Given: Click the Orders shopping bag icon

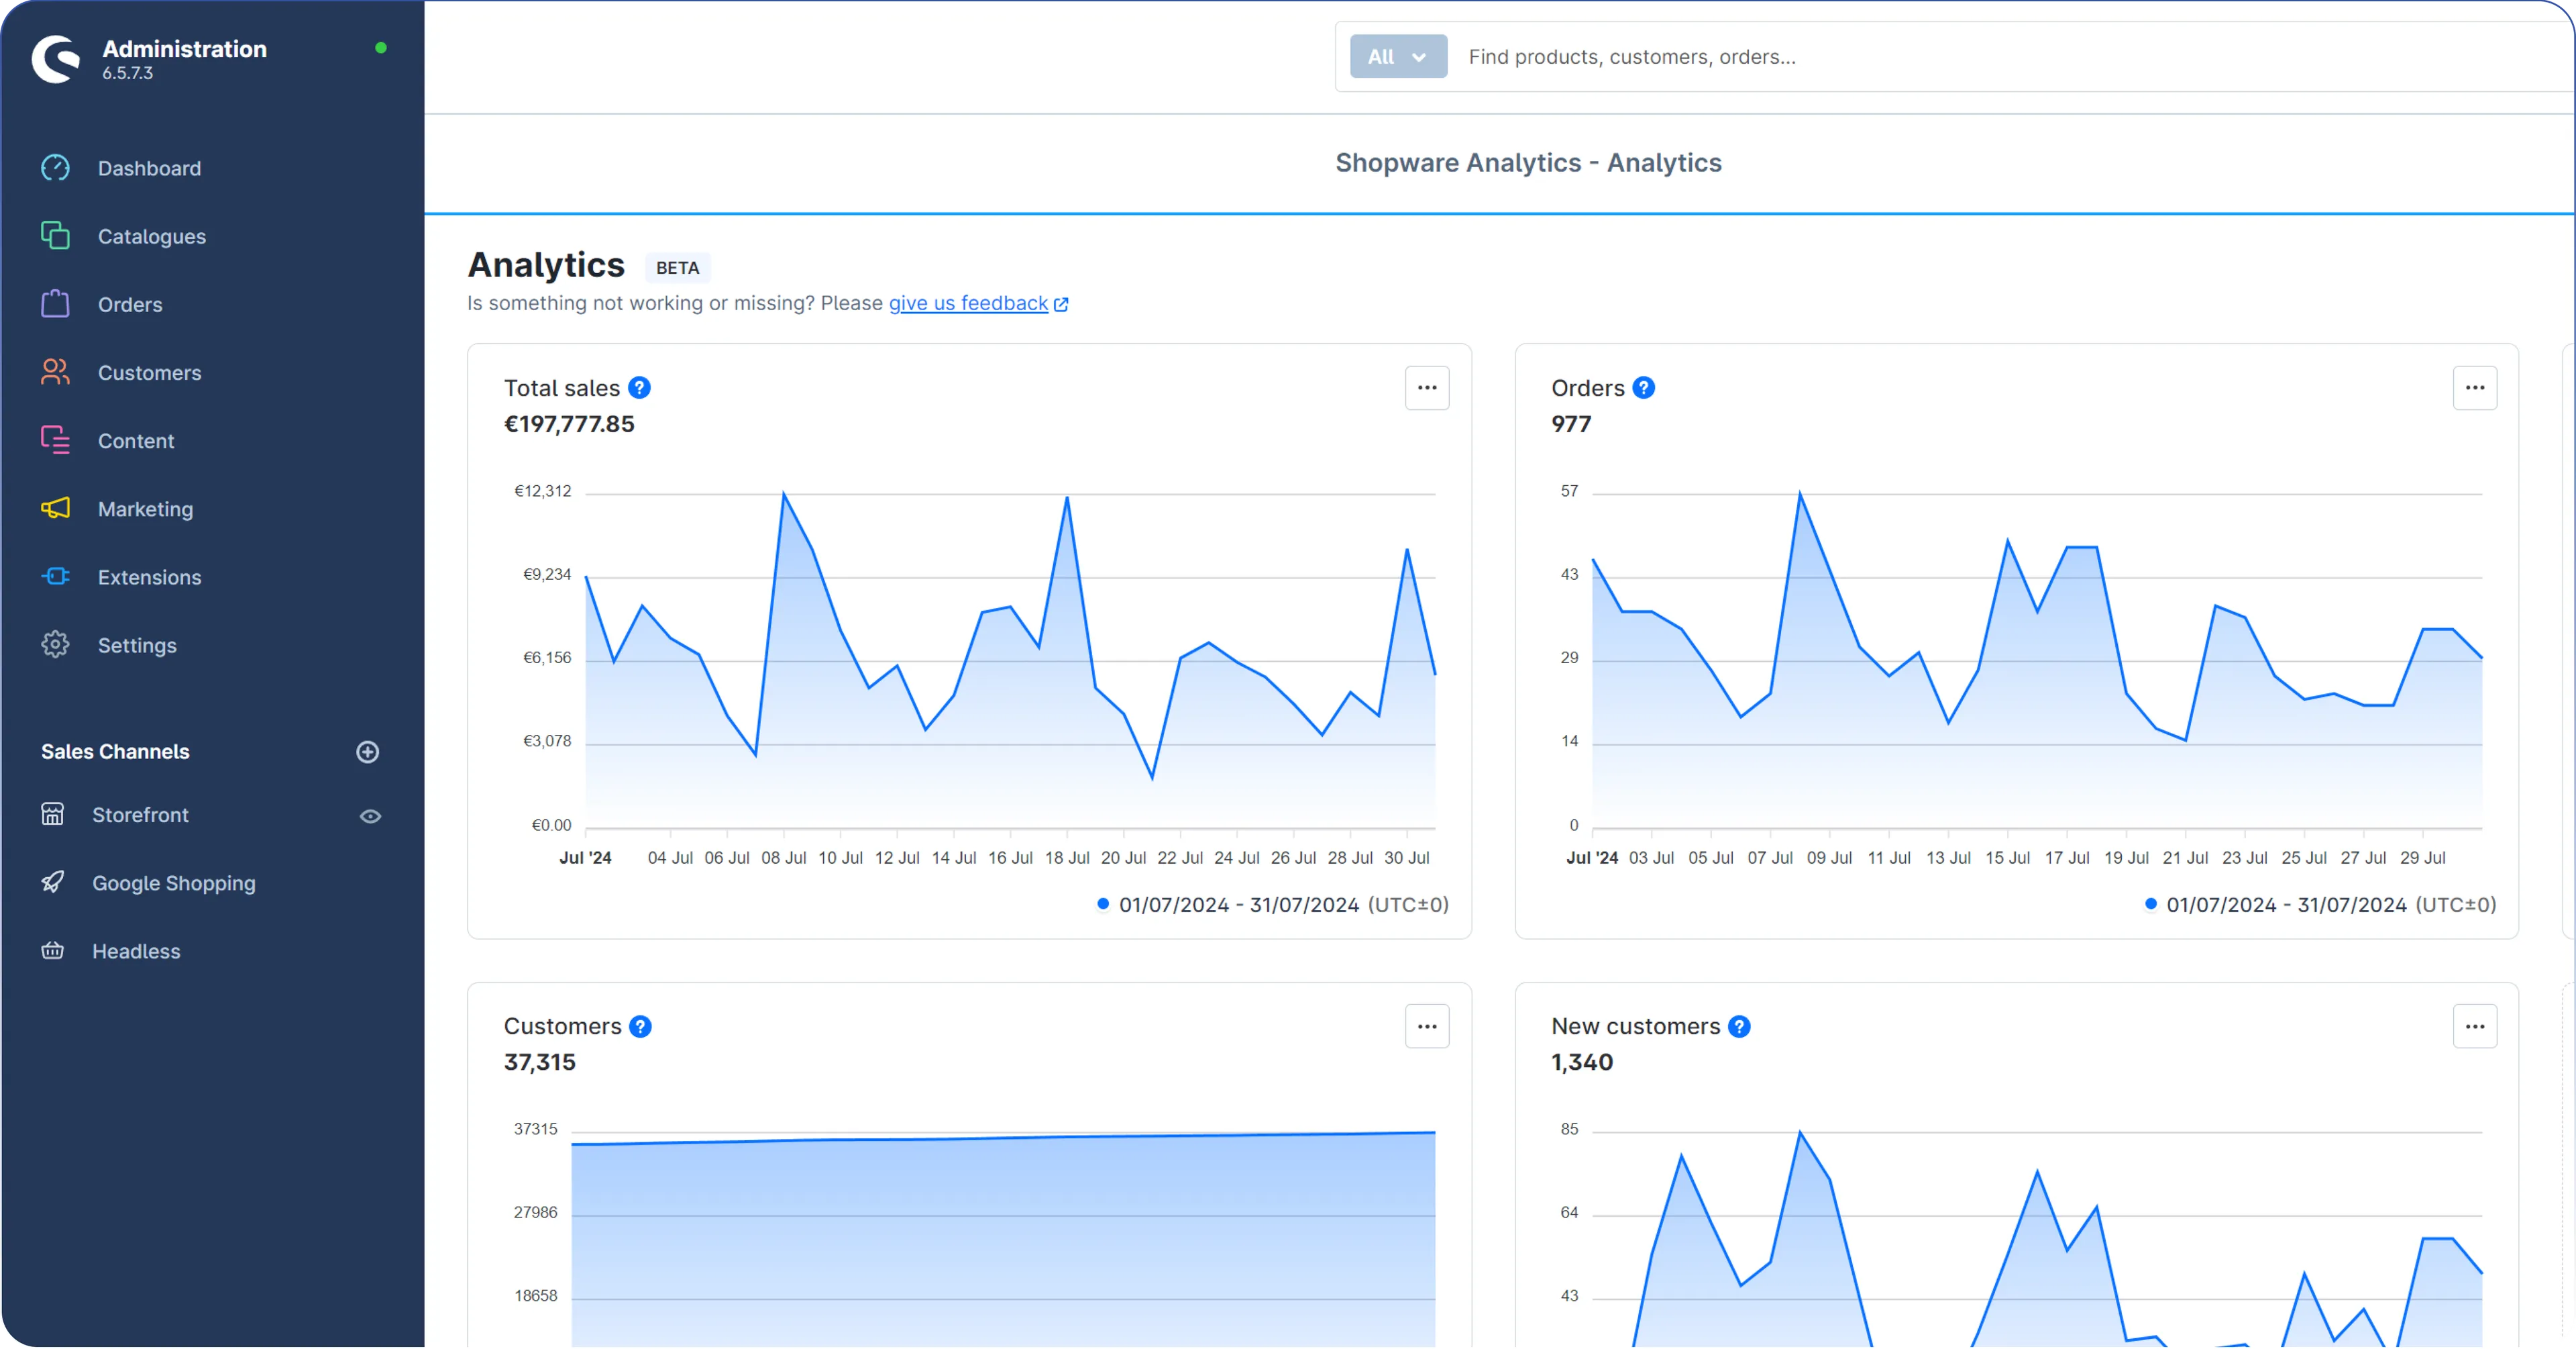Looking at the screenshot, I should click(55, 304).
